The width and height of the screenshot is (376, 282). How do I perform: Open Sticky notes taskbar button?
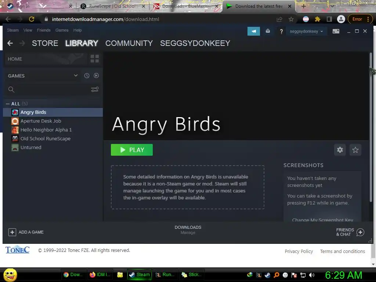(x=191, y=275)
